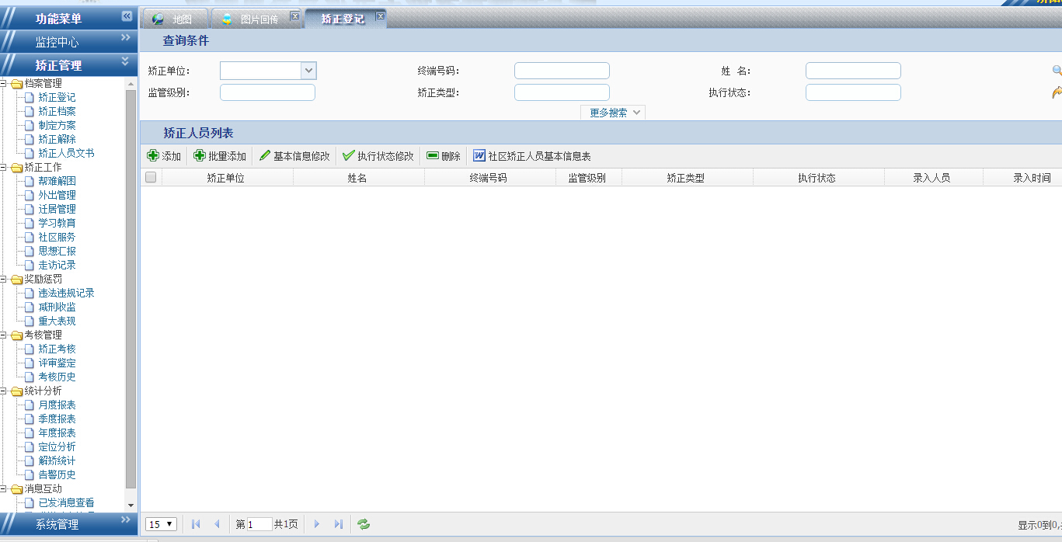
Task: Open 思想汇报 tree item
Action: click(57, 251)
